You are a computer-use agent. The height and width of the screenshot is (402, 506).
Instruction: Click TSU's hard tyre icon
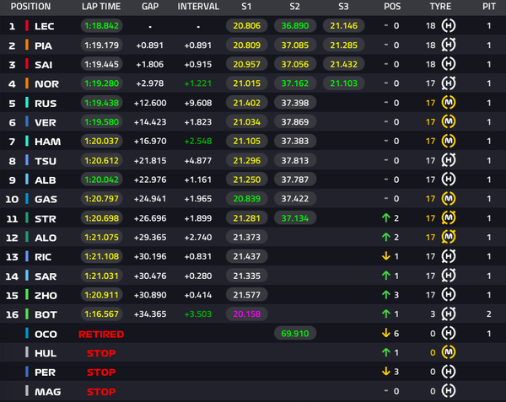pos(449,160)
